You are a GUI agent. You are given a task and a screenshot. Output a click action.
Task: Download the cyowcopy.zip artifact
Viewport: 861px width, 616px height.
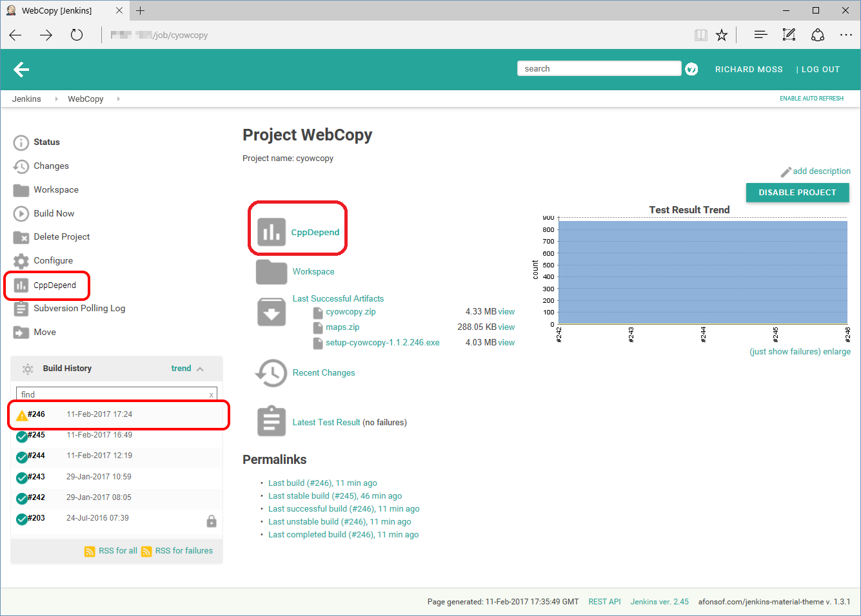[x=350, y=312]
